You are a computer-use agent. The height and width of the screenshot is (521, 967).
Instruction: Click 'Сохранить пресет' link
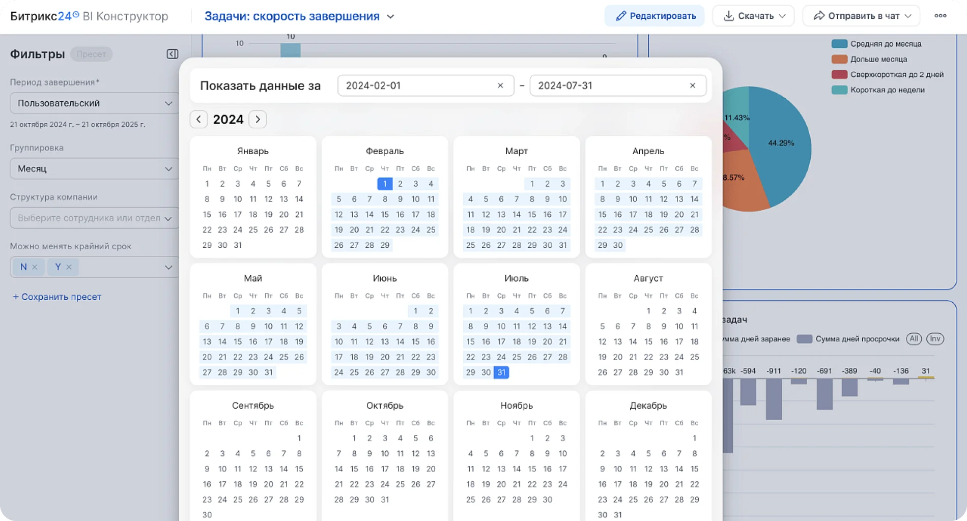tap(57, 297)
